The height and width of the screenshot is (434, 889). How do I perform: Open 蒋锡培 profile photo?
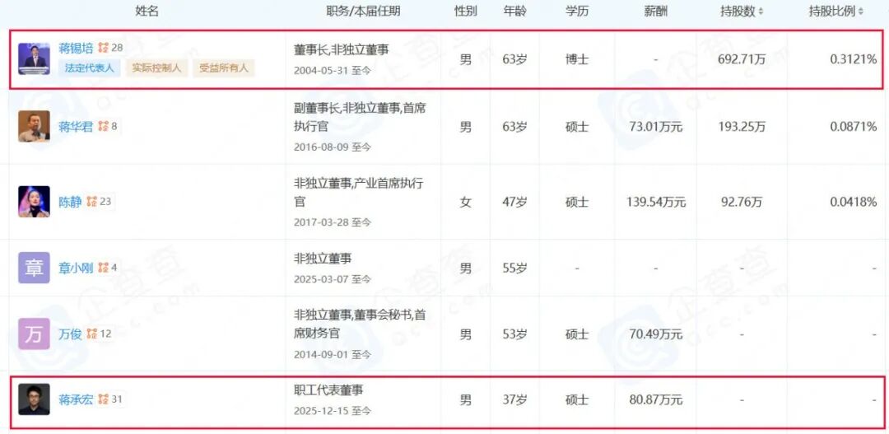(x=34, y=58)
